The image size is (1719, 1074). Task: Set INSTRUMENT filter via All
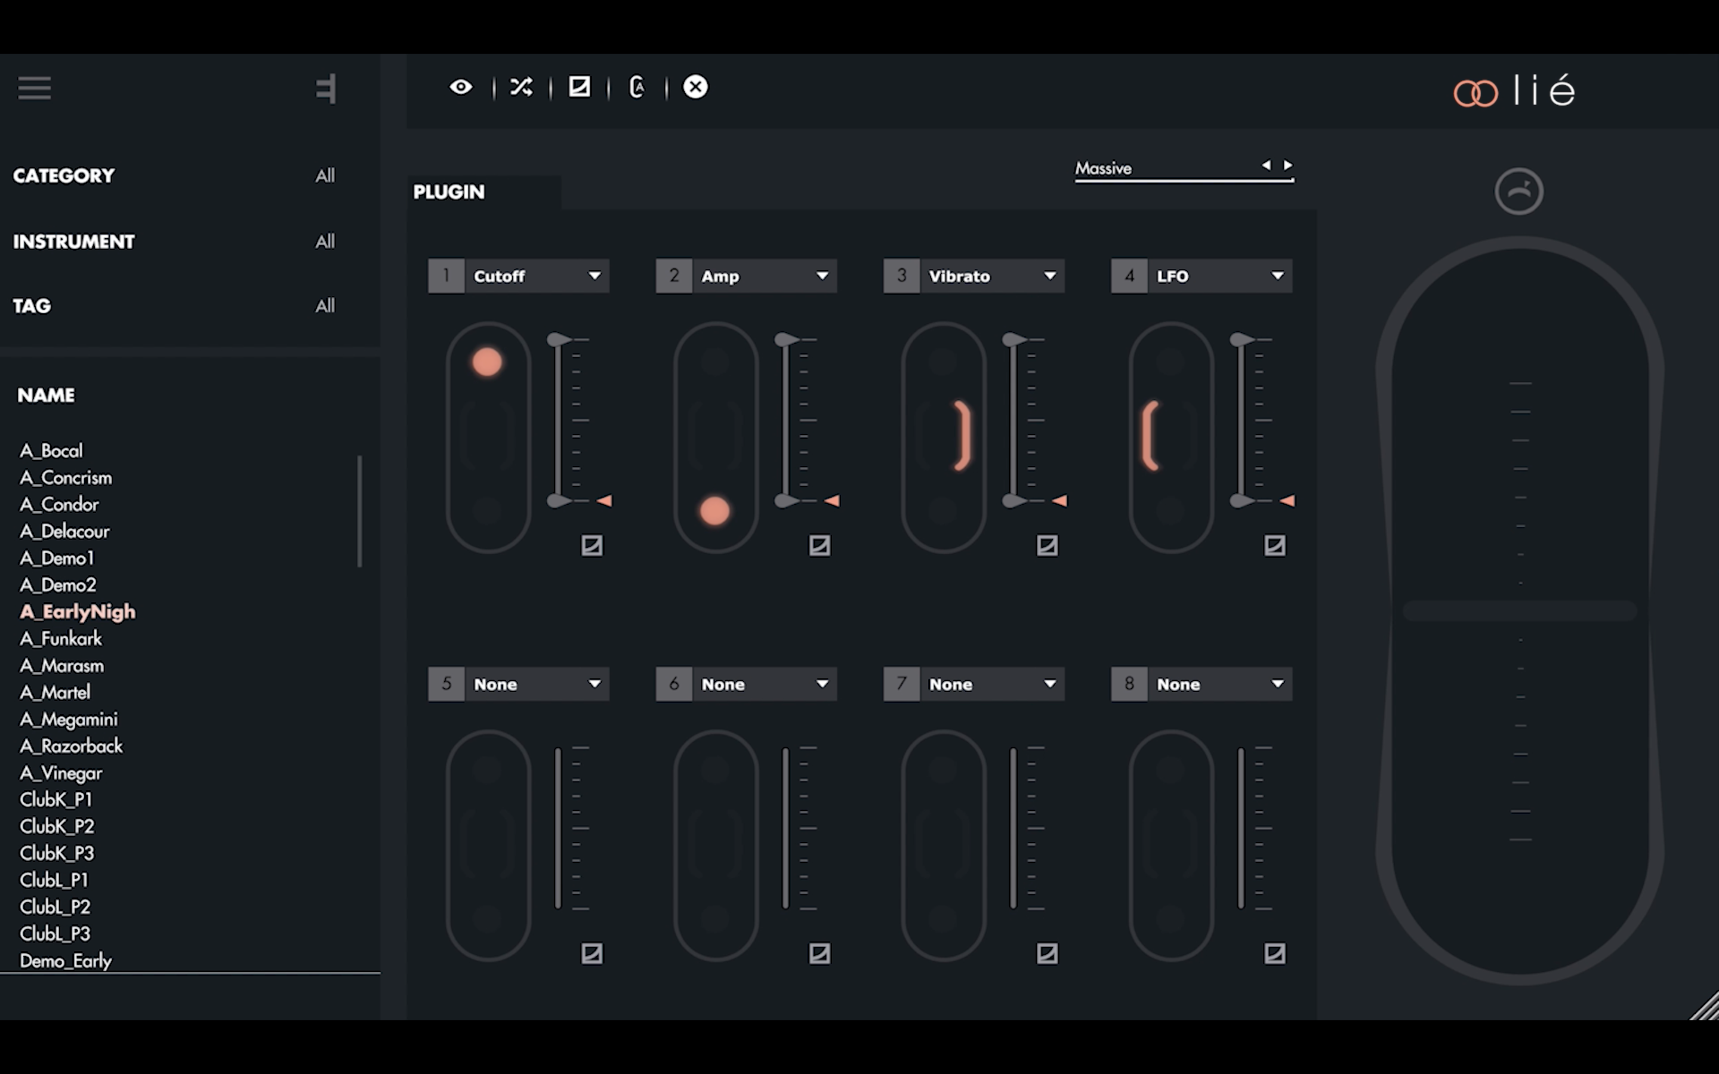click(325, 242)
